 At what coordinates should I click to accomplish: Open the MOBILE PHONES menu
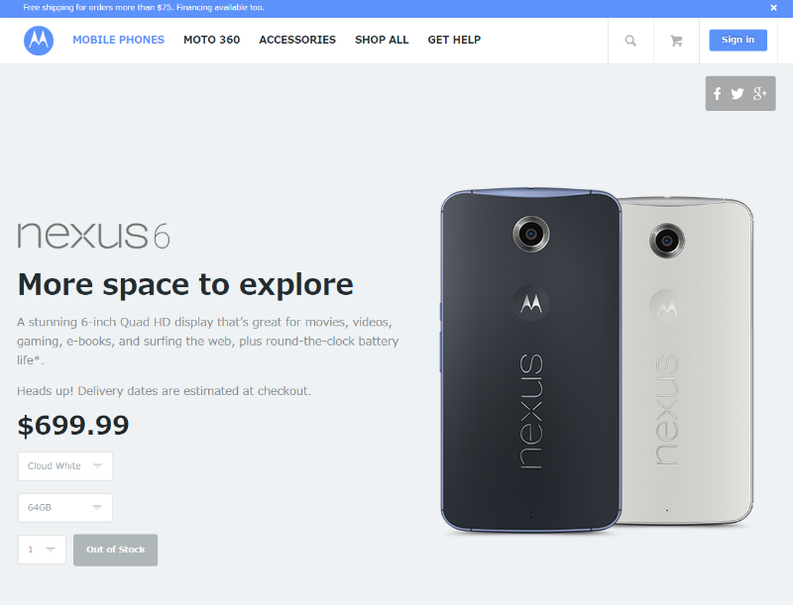118,40
